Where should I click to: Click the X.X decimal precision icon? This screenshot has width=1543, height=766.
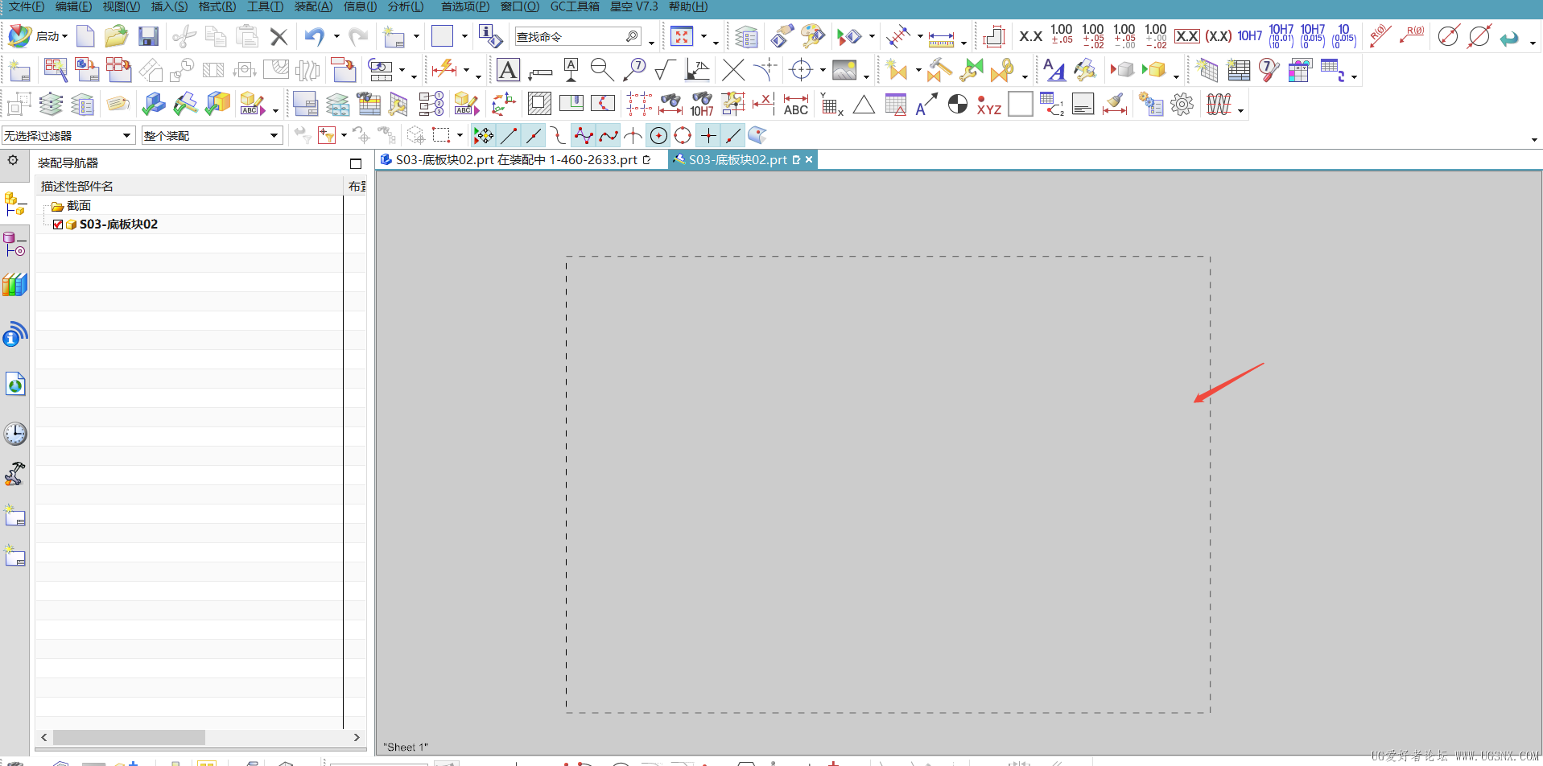1031,36
